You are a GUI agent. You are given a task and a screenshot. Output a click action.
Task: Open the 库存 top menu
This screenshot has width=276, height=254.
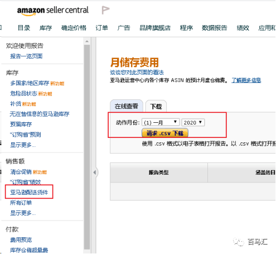click(46, 28)
